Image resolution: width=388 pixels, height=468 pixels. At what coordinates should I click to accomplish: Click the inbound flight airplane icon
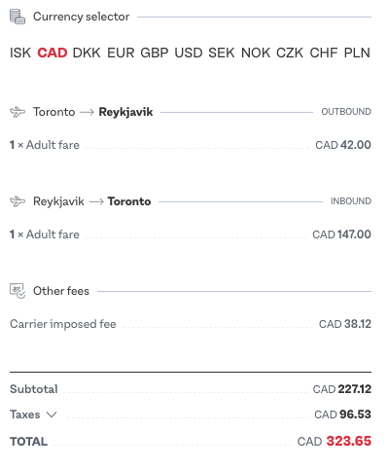coord(18,201)
